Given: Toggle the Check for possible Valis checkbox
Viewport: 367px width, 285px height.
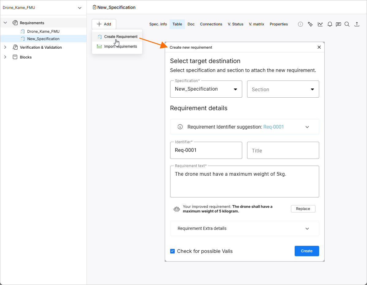Looking at the screenshot, I should point(173,251).
